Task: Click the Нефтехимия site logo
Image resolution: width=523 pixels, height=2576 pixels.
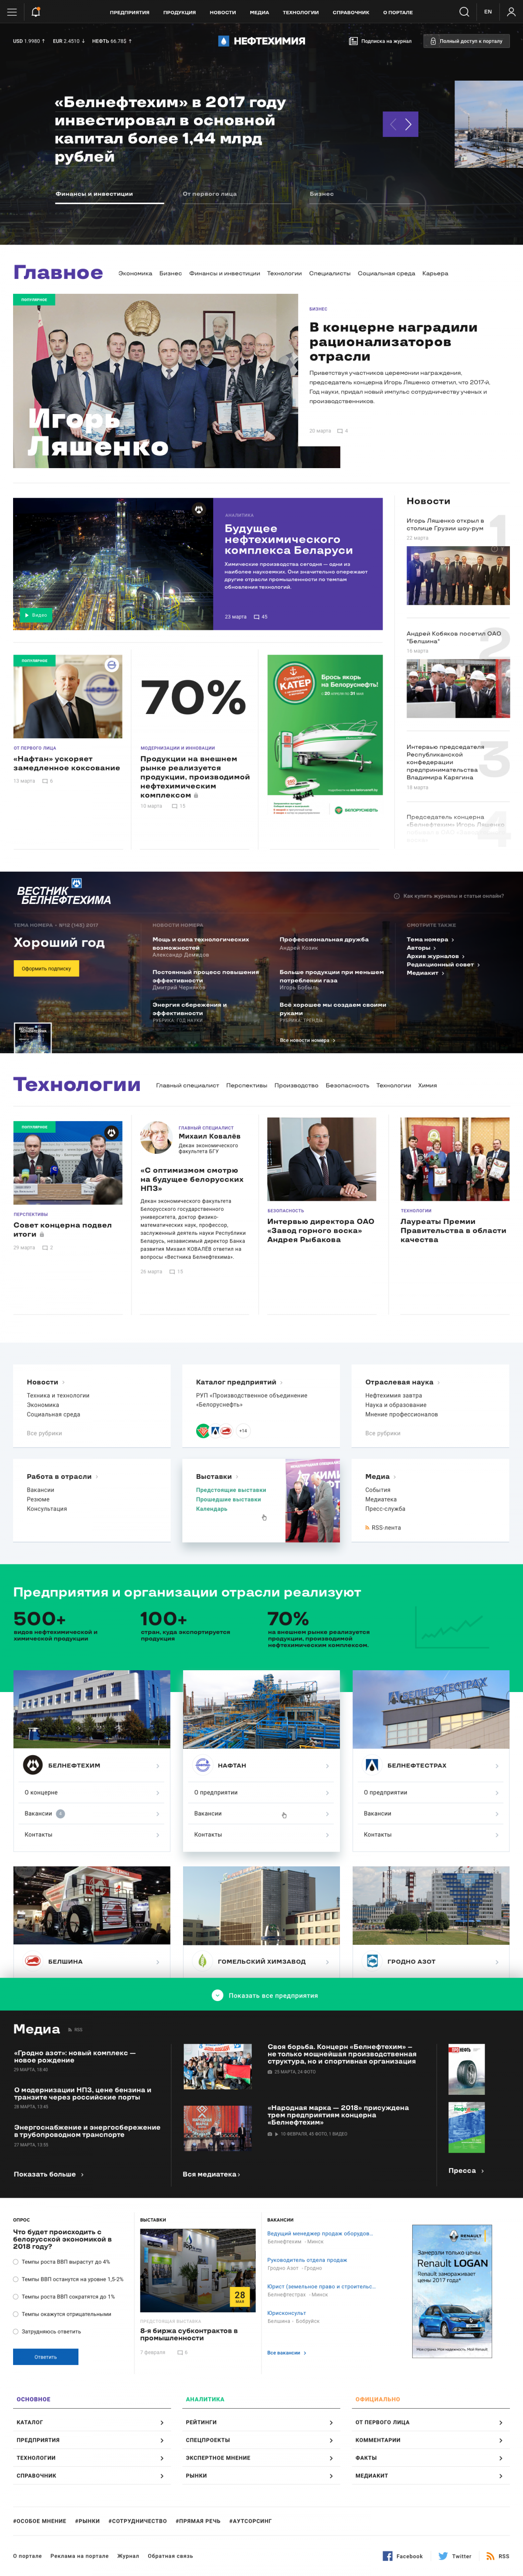Action: coord(262,41)
